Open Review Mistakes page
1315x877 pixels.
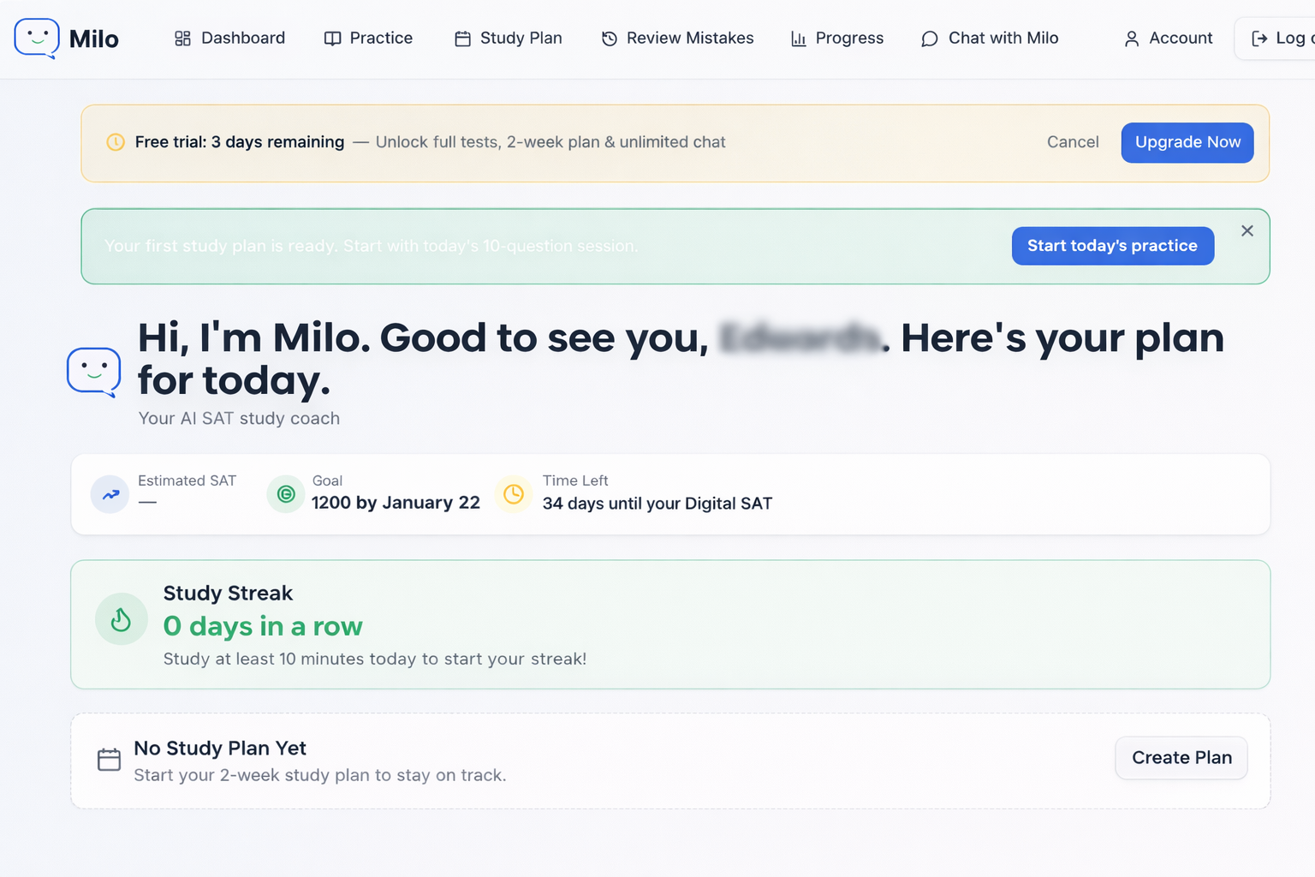coord(677,39)
